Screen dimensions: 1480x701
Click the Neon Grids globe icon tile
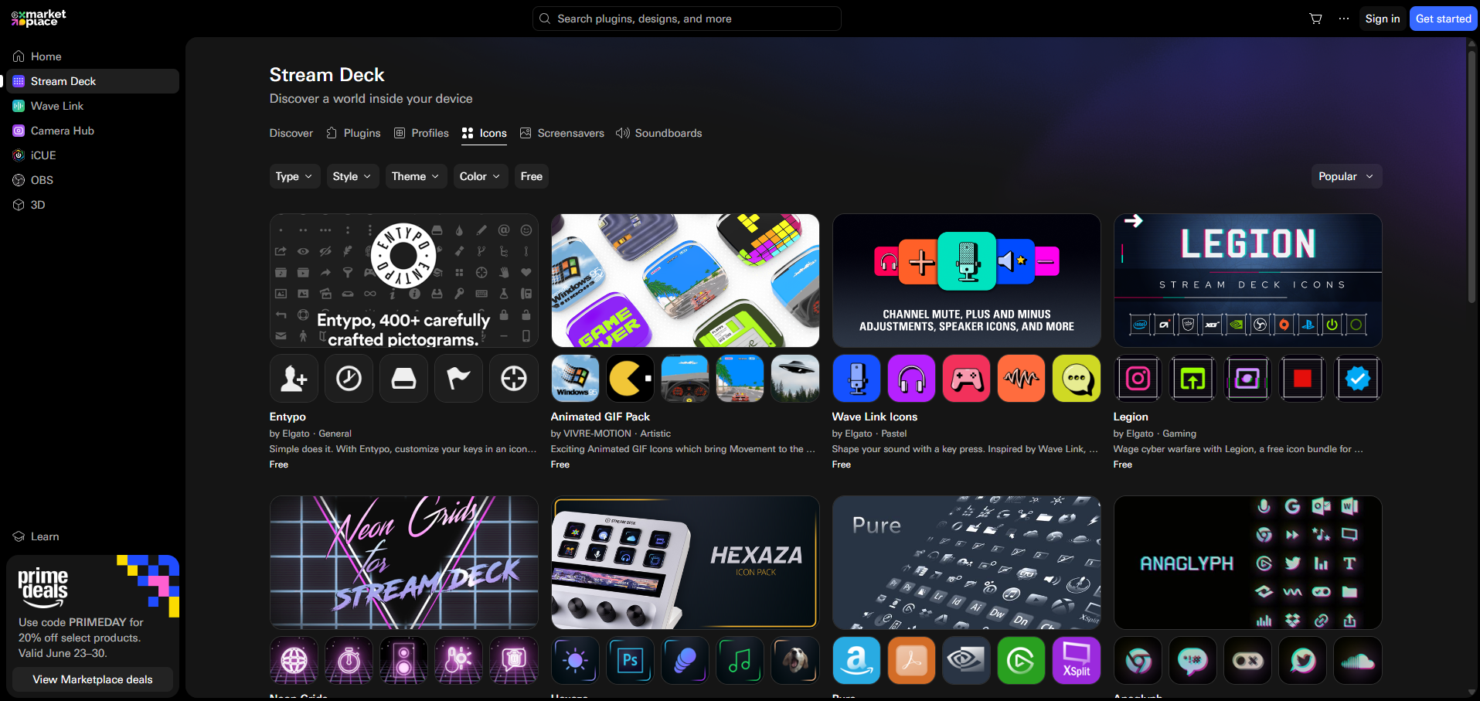click(294, 661)
